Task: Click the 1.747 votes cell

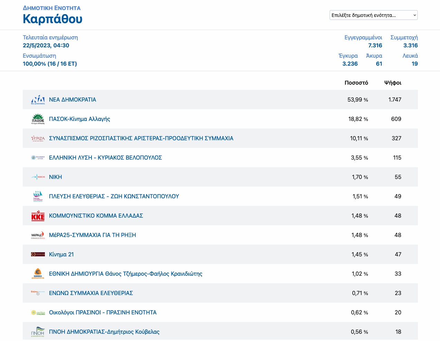Action: (395, 100)
